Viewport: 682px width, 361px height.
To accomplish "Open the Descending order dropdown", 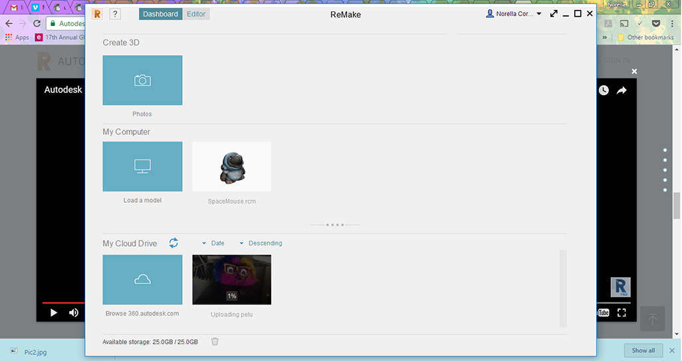I will [261, 243].
